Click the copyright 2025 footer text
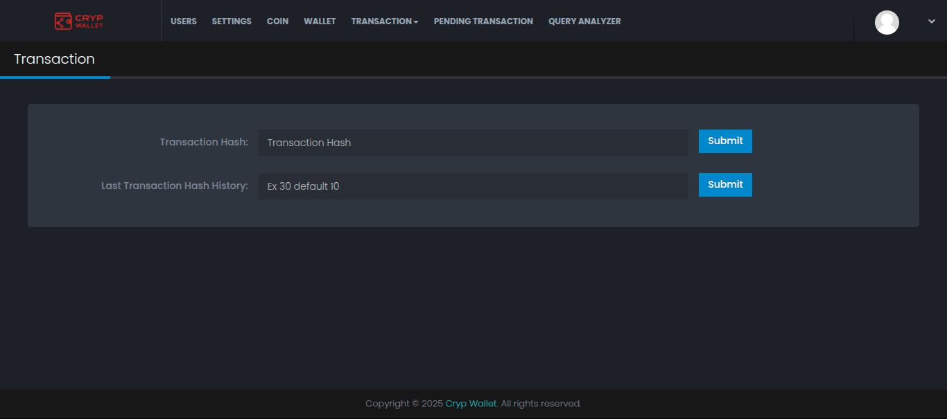 pos(403,404)
